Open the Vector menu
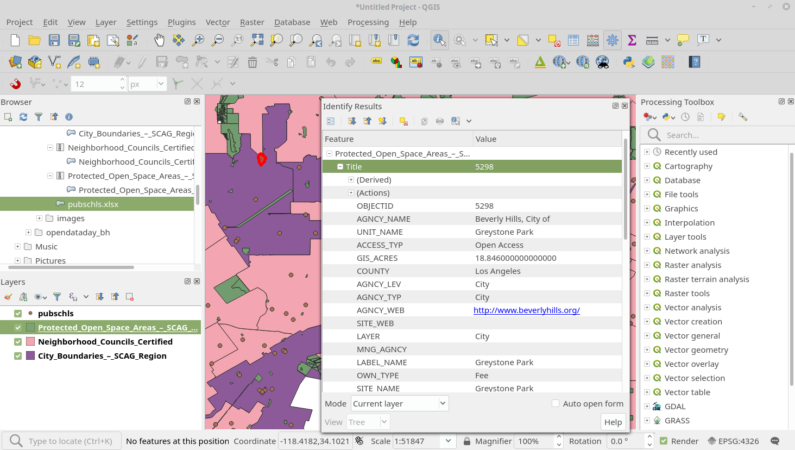 tap(218, 22)
